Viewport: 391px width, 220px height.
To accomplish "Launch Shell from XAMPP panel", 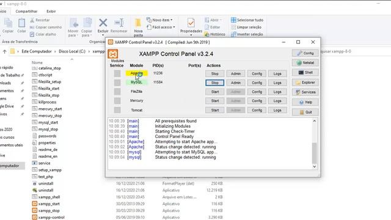I will click(x=305, y=73).
